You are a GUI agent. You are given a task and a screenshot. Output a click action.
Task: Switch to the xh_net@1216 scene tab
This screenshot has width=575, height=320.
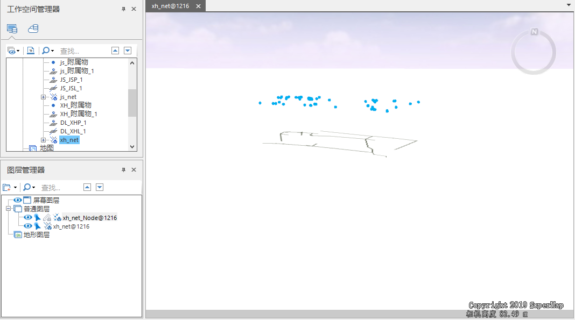click(x=171, y=6)
